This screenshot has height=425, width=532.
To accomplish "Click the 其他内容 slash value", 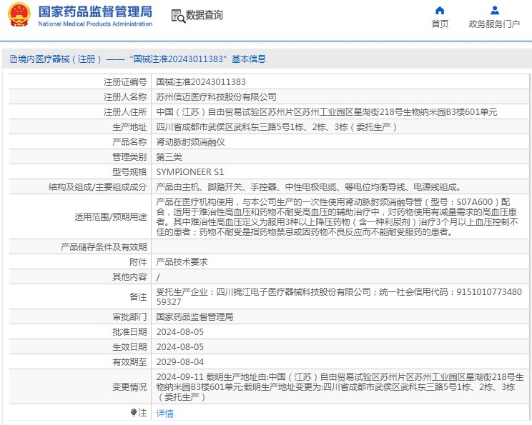I will tap(158, 277).
